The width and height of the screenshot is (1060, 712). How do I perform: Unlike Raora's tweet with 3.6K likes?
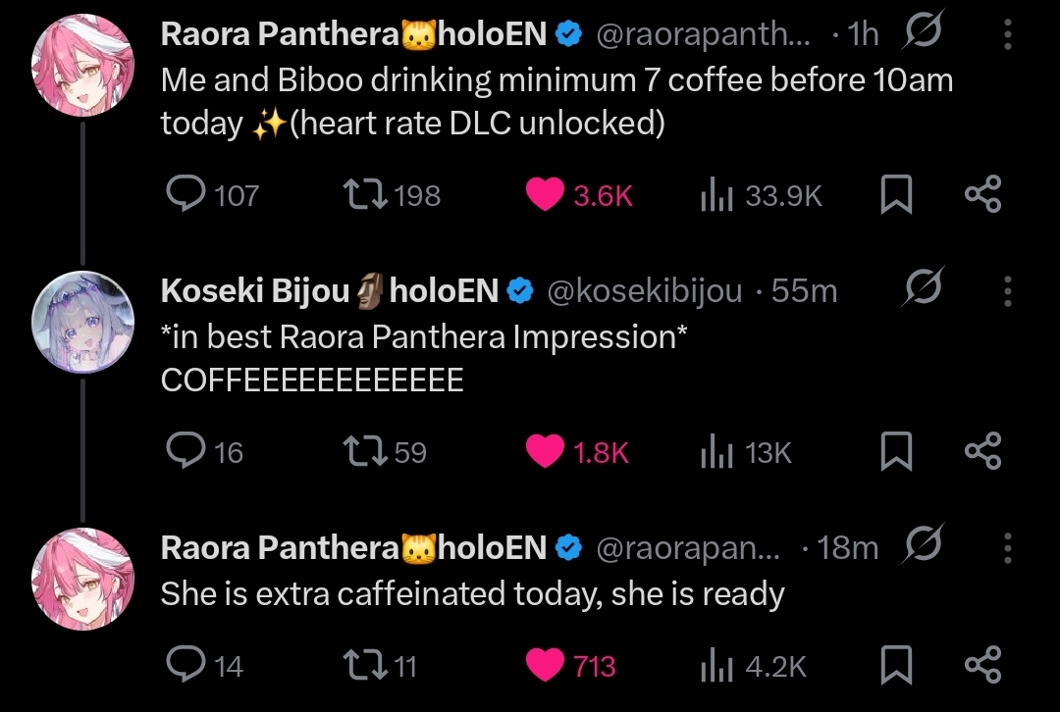pos(546,194)
